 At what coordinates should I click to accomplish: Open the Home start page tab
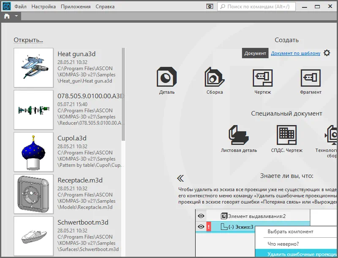click(x=7, y=16)
